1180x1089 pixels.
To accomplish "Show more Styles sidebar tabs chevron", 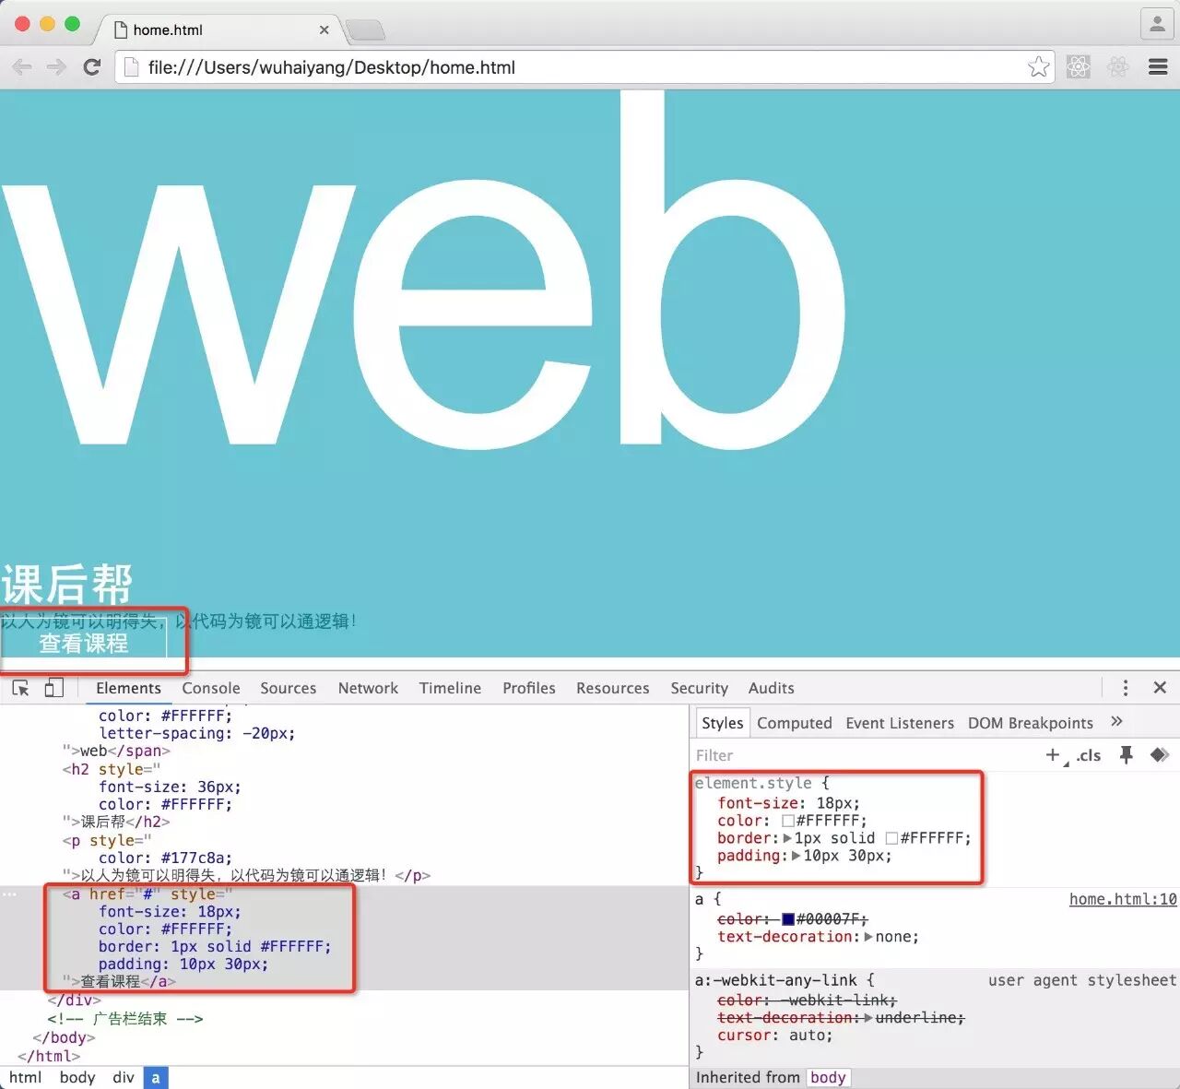I will point(1116,722).
